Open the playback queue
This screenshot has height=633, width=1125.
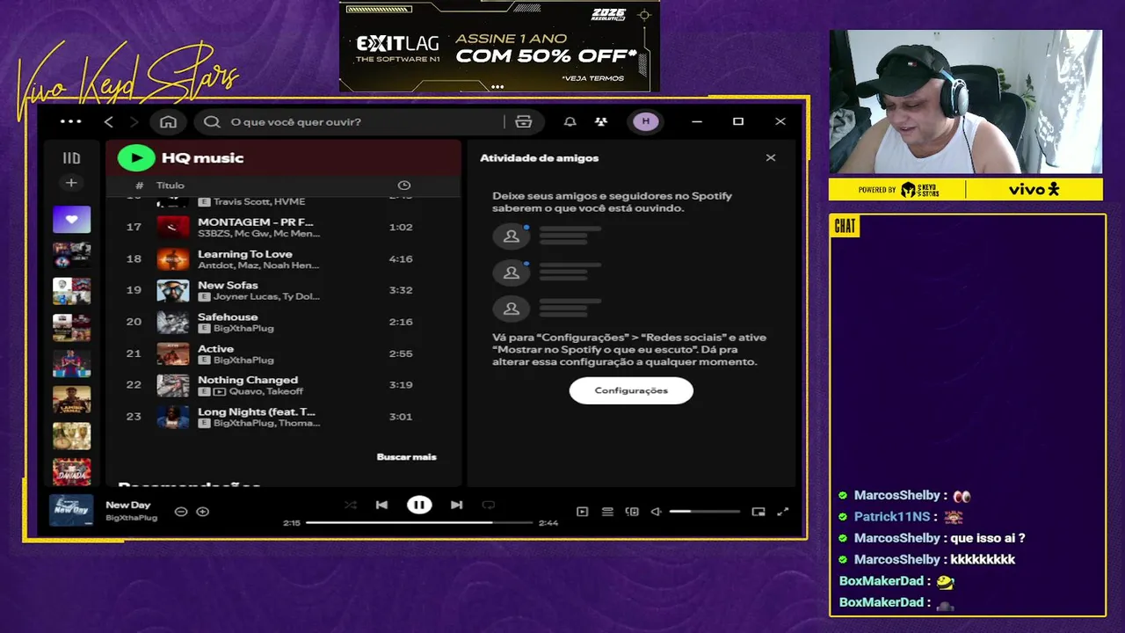click(x=607, y=512)
